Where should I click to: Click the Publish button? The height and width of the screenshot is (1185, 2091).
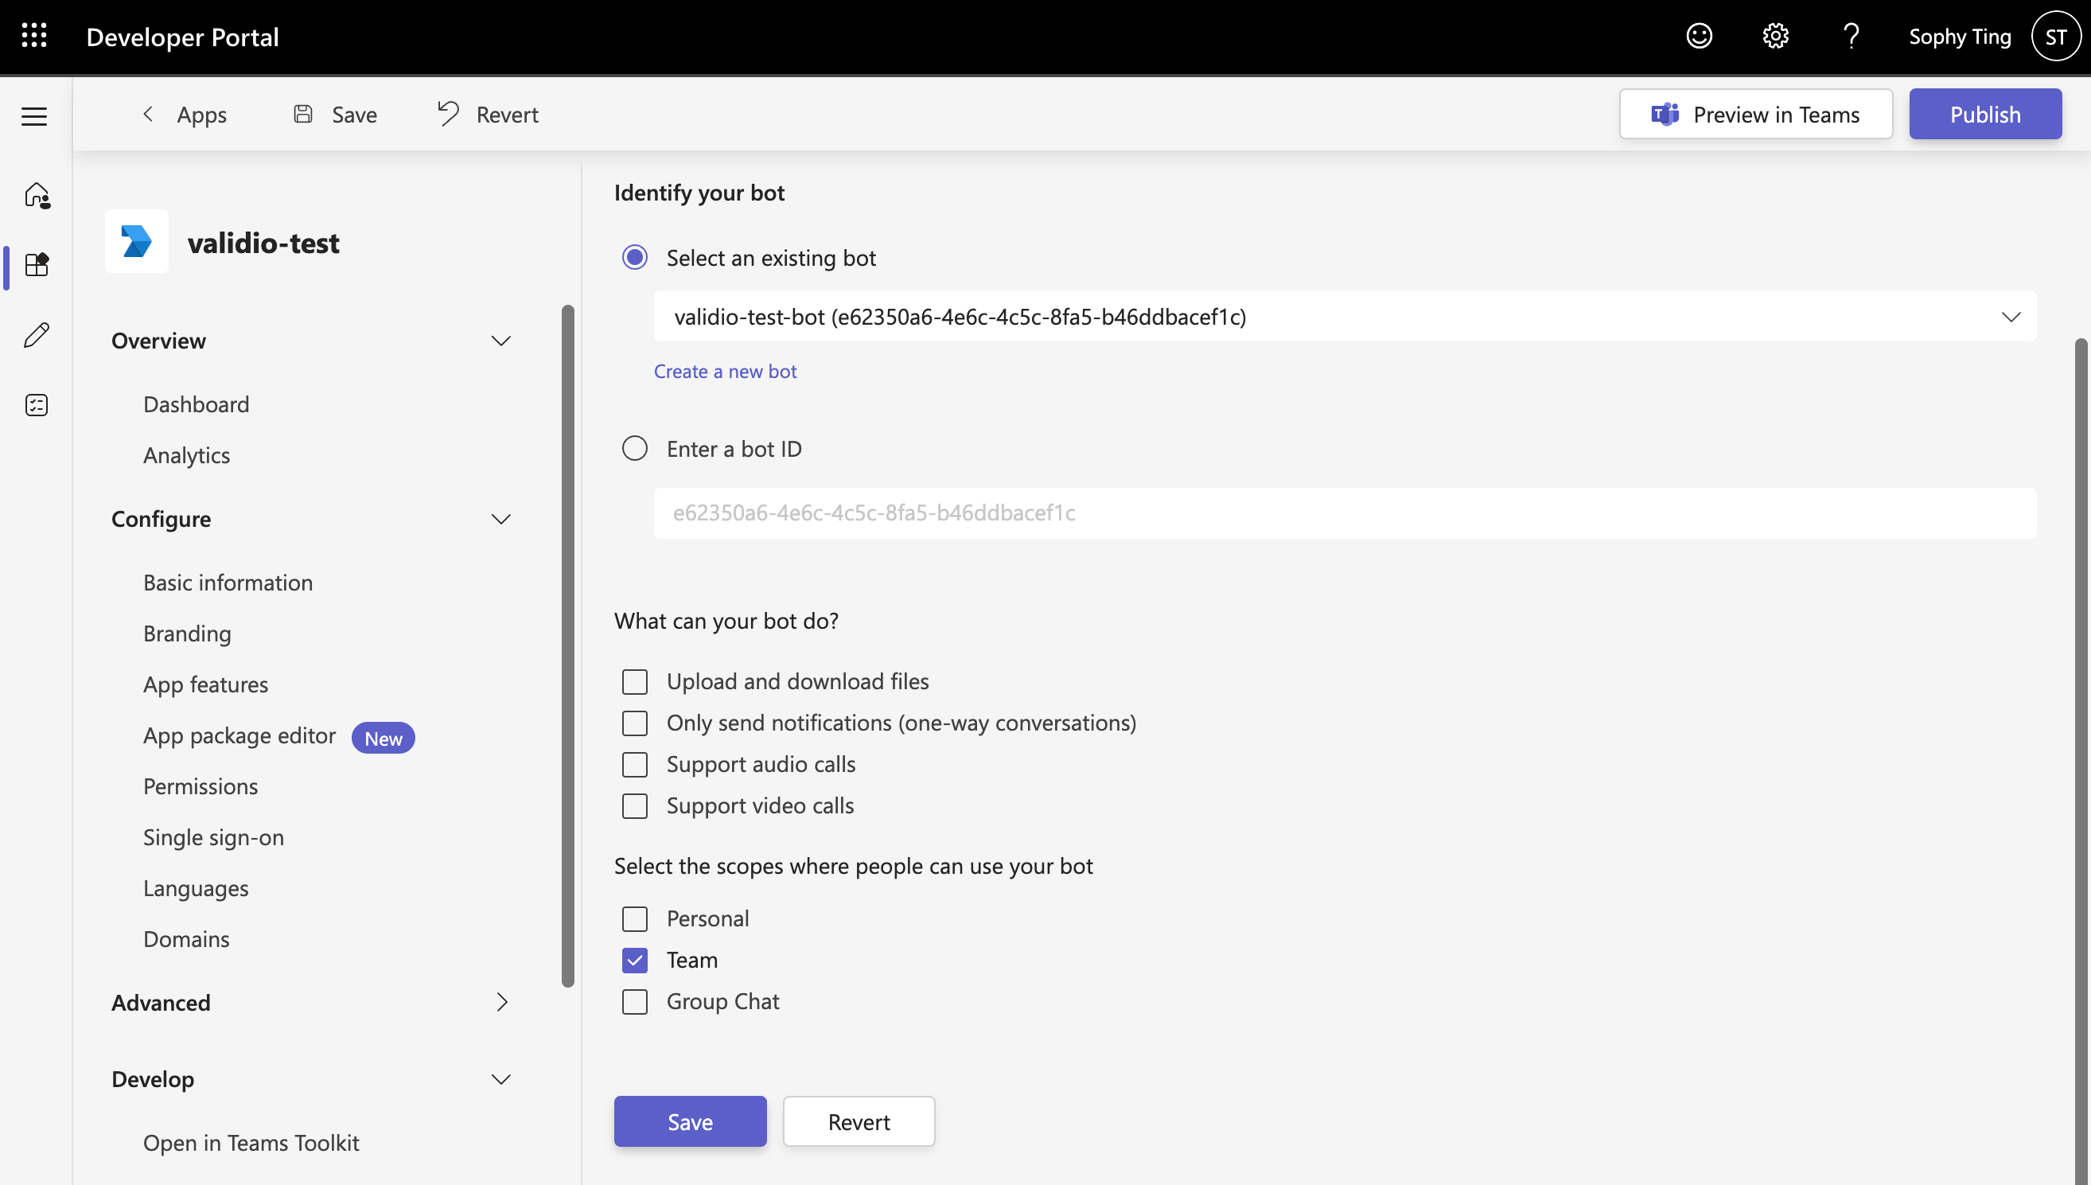[x=1985, y=114]
